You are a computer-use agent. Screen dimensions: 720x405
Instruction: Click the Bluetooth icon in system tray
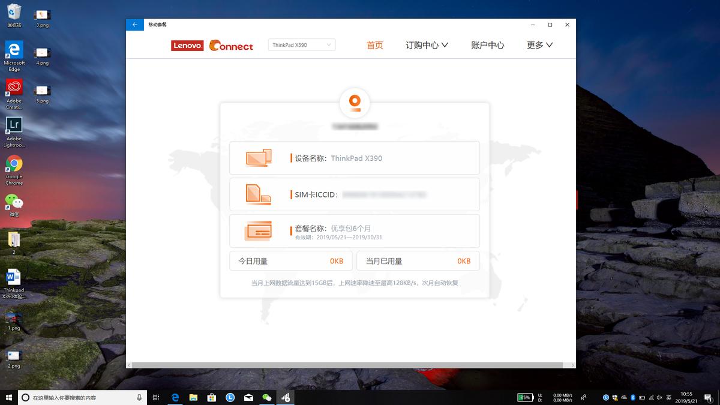(632, 397)
